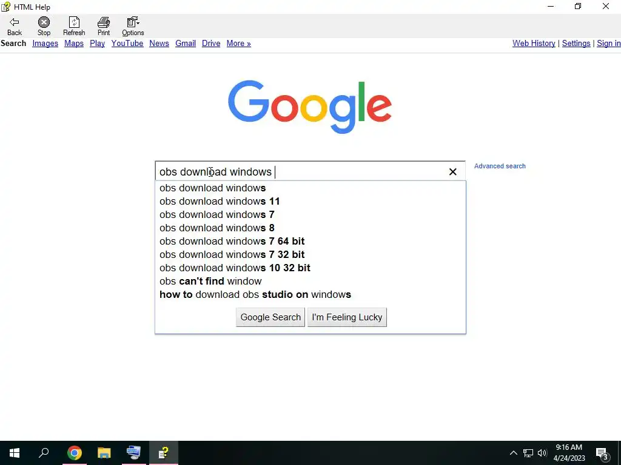Open the Drive link

tap(211, 44)
